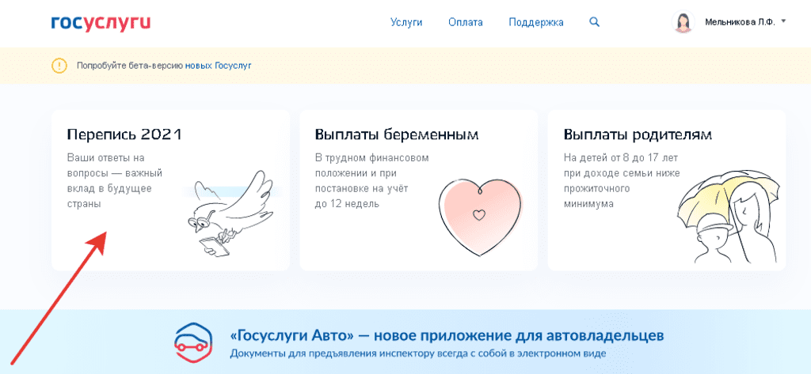Click text 'На детей от 8 до 17 лет'
The height and width of the screenshot is (374, 811).
(621, 157)
